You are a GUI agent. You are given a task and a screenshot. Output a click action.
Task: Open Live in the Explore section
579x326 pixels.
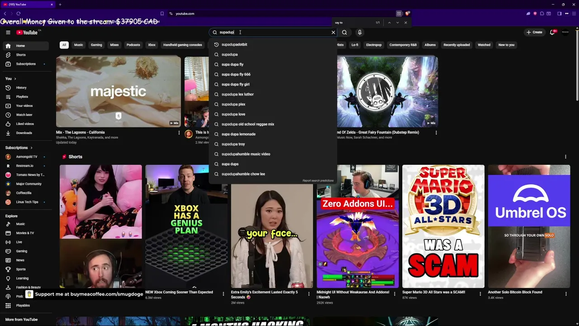coord(26,242)
